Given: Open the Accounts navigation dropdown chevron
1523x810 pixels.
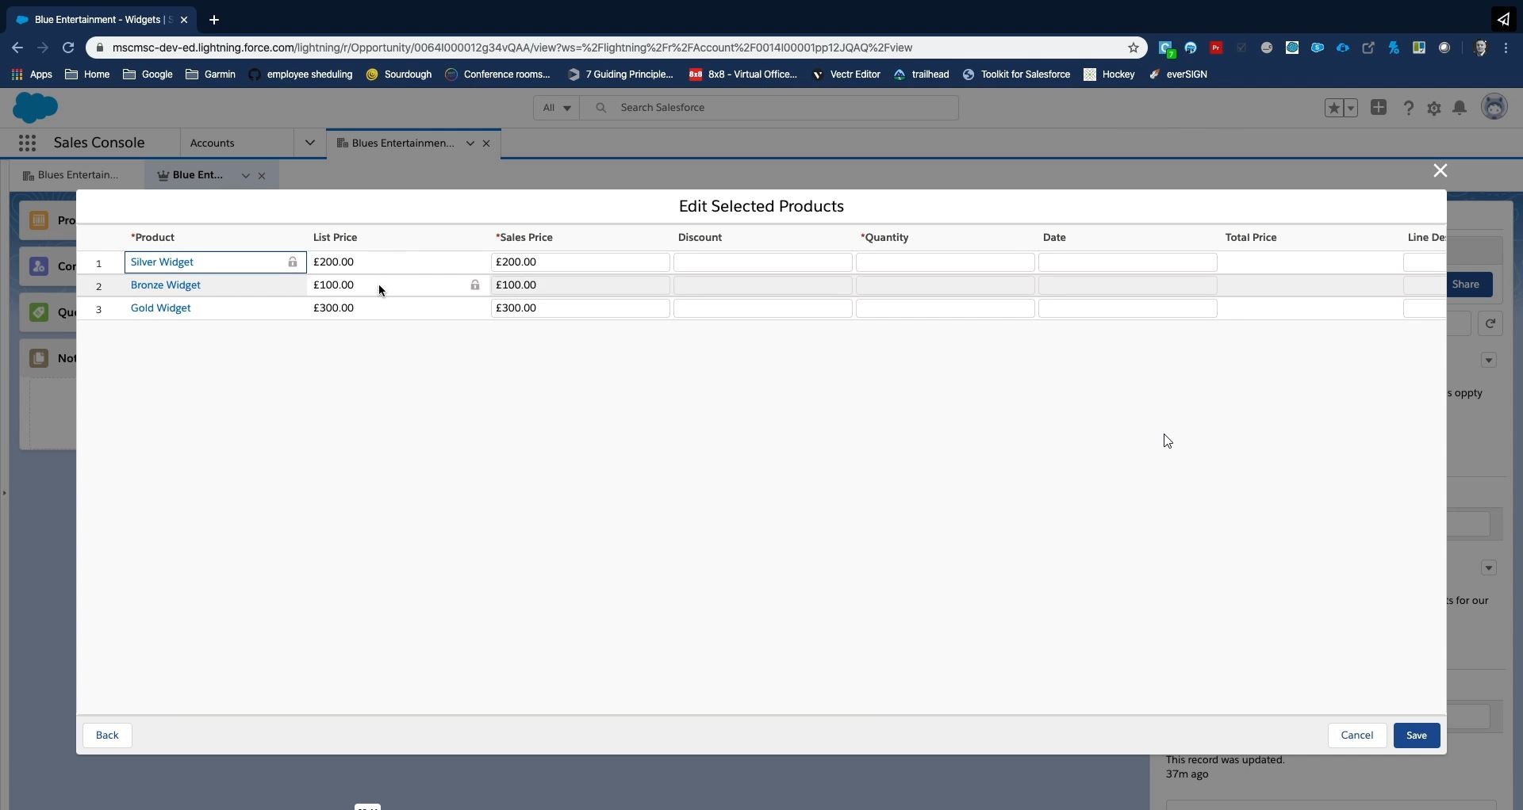Looking at the screenshot, I should (x=309, y=143).
